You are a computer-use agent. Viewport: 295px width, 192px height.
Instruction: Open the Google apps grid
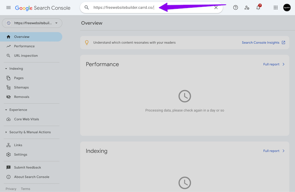pyautogui.click(x=275, y=7)
